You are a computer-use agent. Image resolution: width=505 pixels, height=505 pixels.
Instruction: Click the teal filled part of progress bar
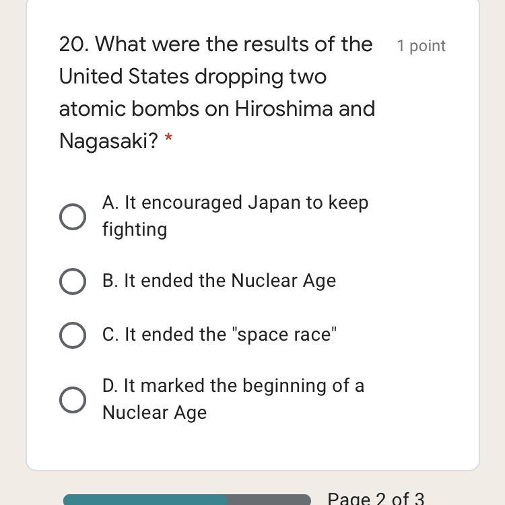click(x=145, y=500)
